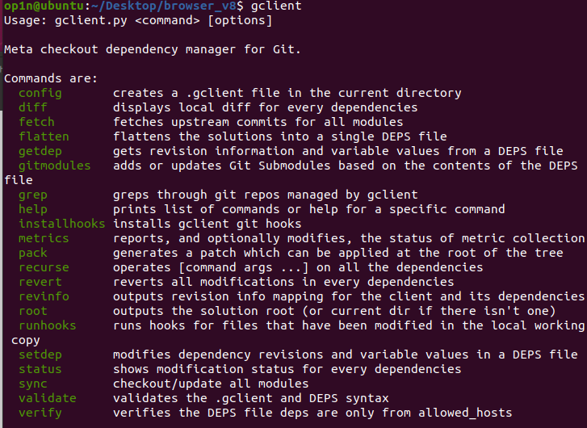587x428 pixels.
Task: Click the 'revinfo' command entry
Action: click(44, 296)
